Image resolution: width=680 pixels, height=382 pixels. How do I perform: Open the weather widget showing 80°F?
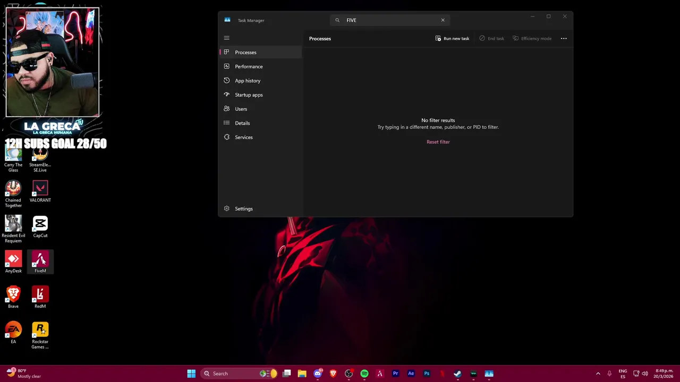coord(24,374)
